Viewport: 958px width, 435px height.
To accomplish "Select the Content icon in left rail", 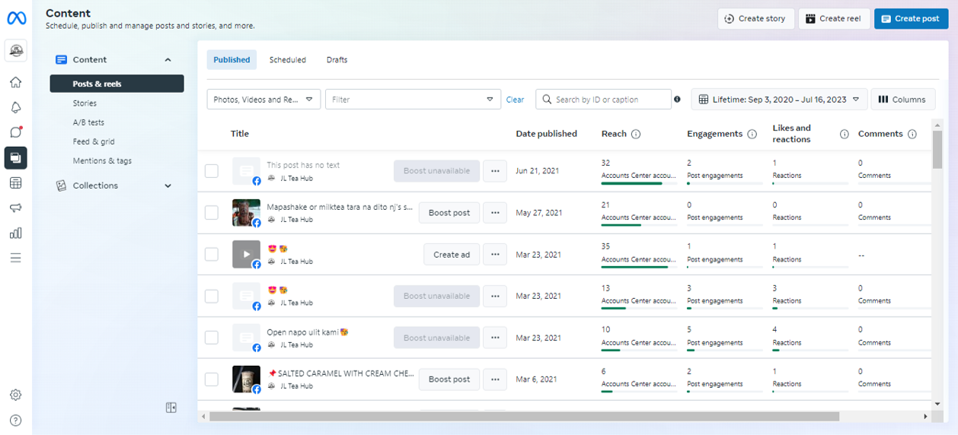I will tap(16, 157).
